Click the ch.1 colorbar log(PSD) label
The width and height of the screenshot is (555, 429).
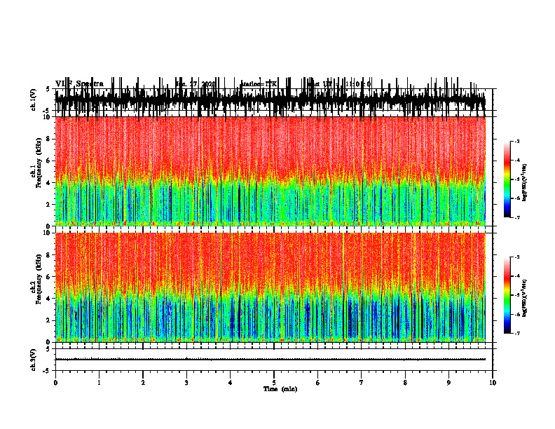point(525,183)
